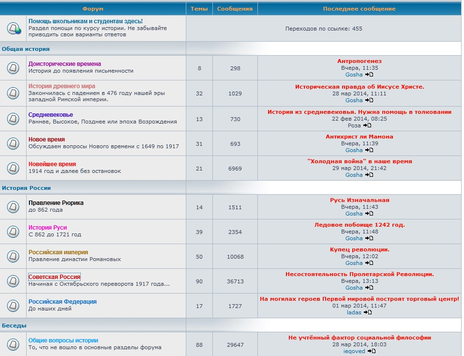464x356 pixels.
Task: Open the История России category section
Action: tap(26, 188)
